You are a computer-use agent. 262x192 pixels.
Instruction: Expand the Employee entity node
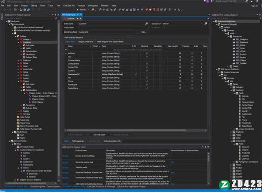coord(18,60)
